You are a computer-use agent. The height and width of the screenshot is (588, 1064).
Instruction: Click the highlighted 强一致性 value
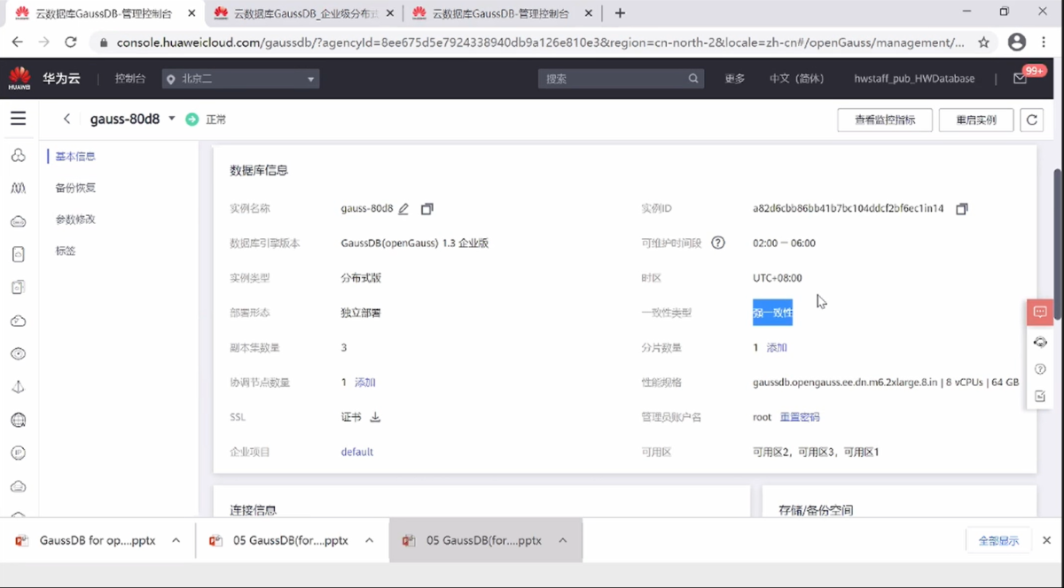(x=772, y=313)
